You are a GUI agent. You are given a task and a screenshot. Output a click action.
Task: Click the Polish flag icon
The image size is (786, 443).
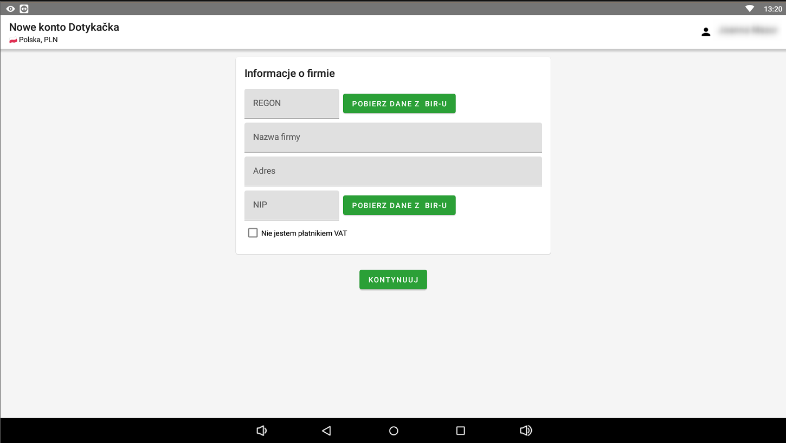pyautogui.click(x=13, y=41)
